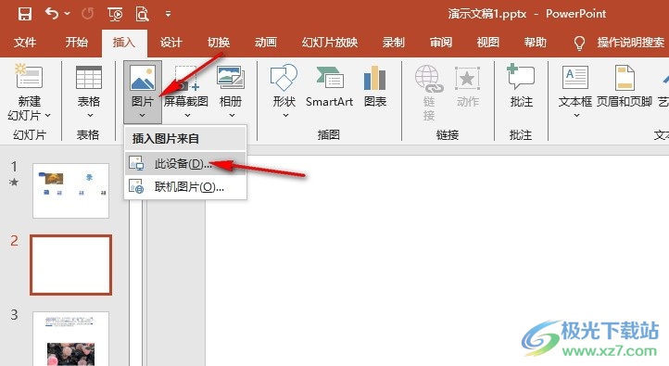Screen dimensions: 669x366
Task: Click the animation star under slide 1
Action: click(14, 183)
